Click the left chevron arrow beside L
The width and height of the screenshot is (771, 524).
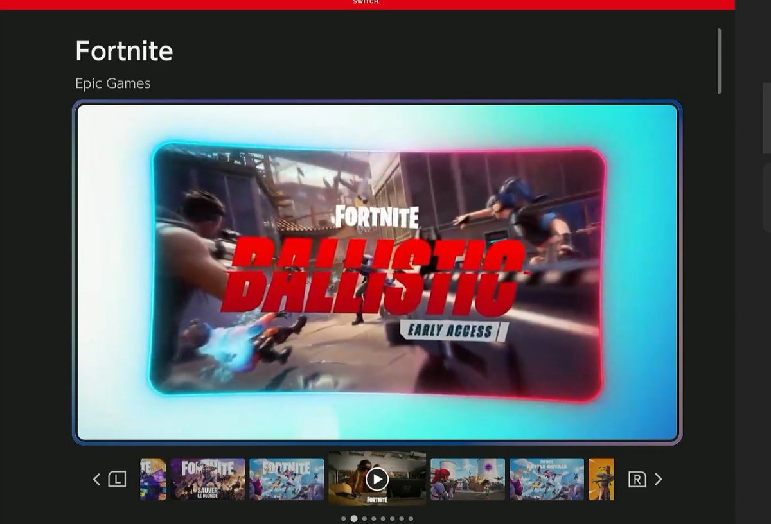coord(96,479)
